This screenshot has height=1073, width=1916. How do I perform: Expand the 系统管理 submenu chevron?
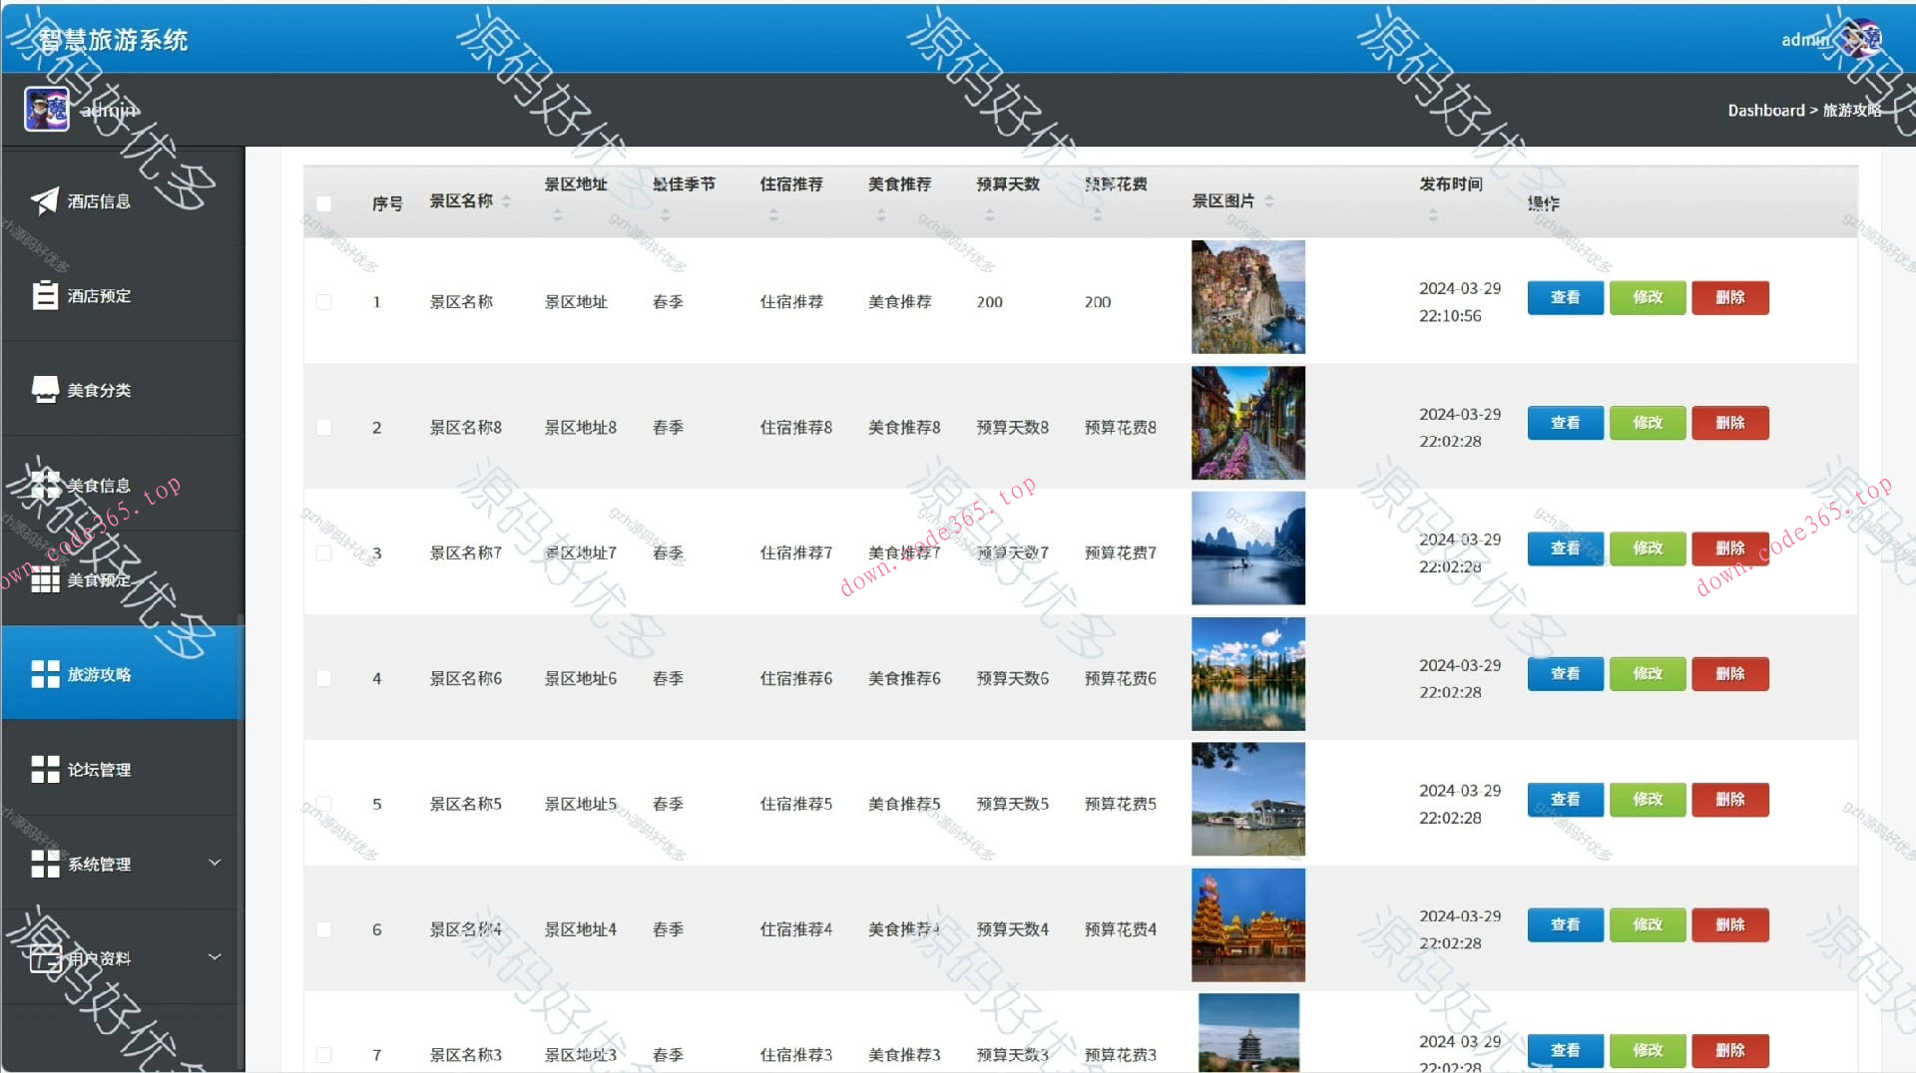215,863
